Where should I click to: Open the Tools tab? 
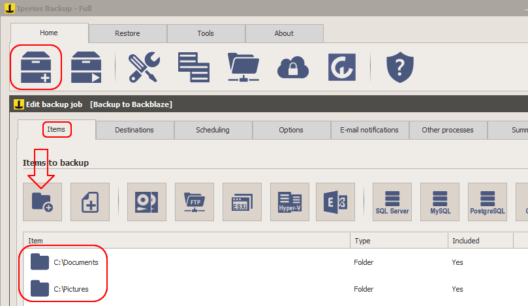[206, 33]
